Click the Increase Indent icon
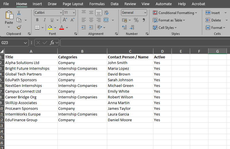This screenshot has height=149, width=230. pyautogui.click(x=91, y=27)
